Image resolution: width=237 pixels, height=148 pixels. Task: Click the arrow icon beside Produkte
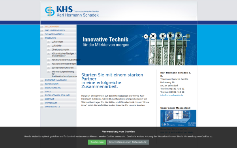pyautogui.click(x=42, y=38)
